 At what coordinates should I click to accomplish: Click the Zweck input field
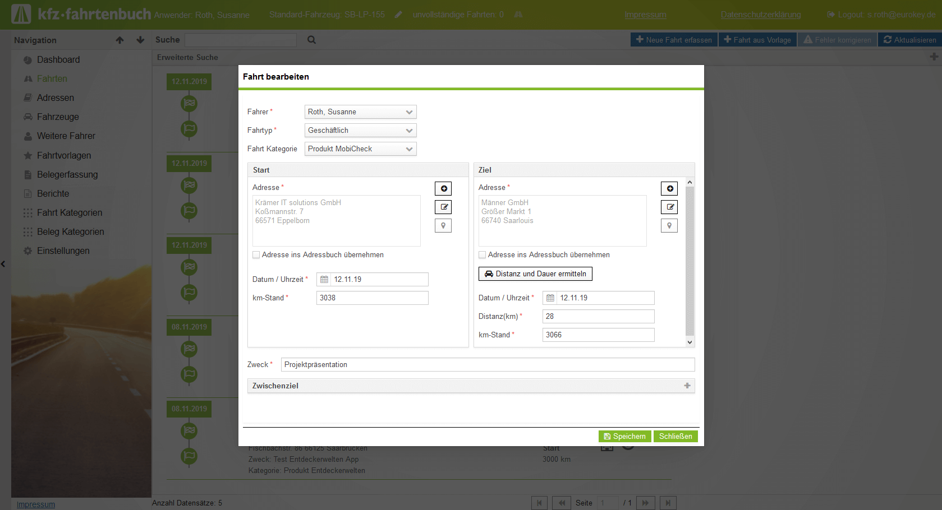pos(488,364)
